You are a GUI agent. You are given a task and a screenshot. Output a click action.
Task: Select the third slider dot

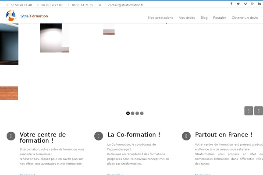click(137, 113)
